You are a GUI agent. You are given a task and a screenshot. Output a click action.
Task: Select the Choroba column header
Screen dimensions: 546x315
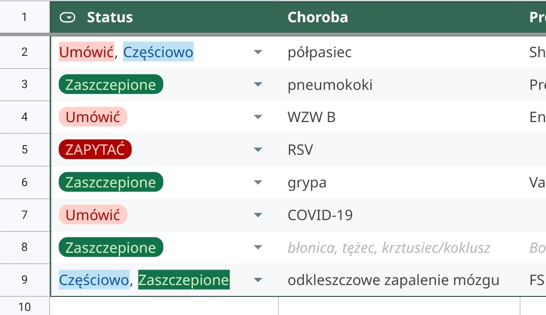pyautogui.click(x=399, y=17)
